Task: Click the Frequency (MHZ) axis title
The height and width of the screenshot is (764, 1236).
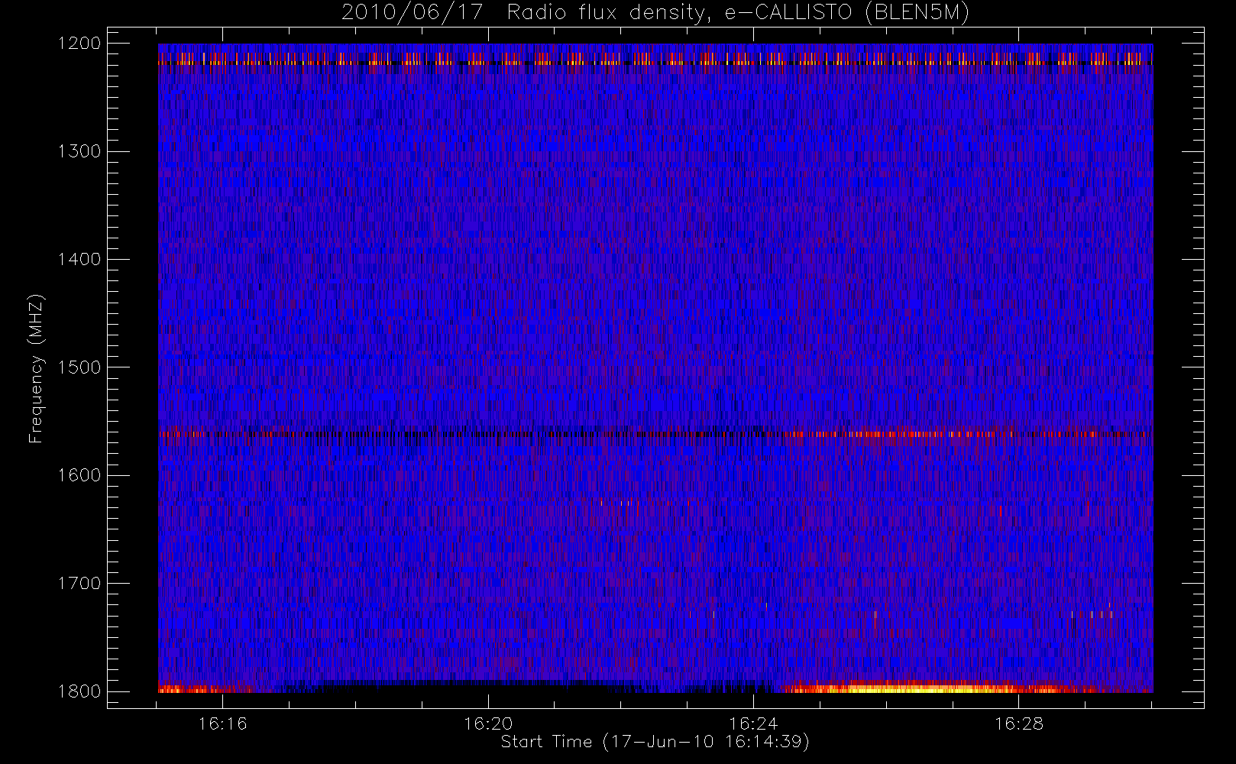Action: pos(36,368)
